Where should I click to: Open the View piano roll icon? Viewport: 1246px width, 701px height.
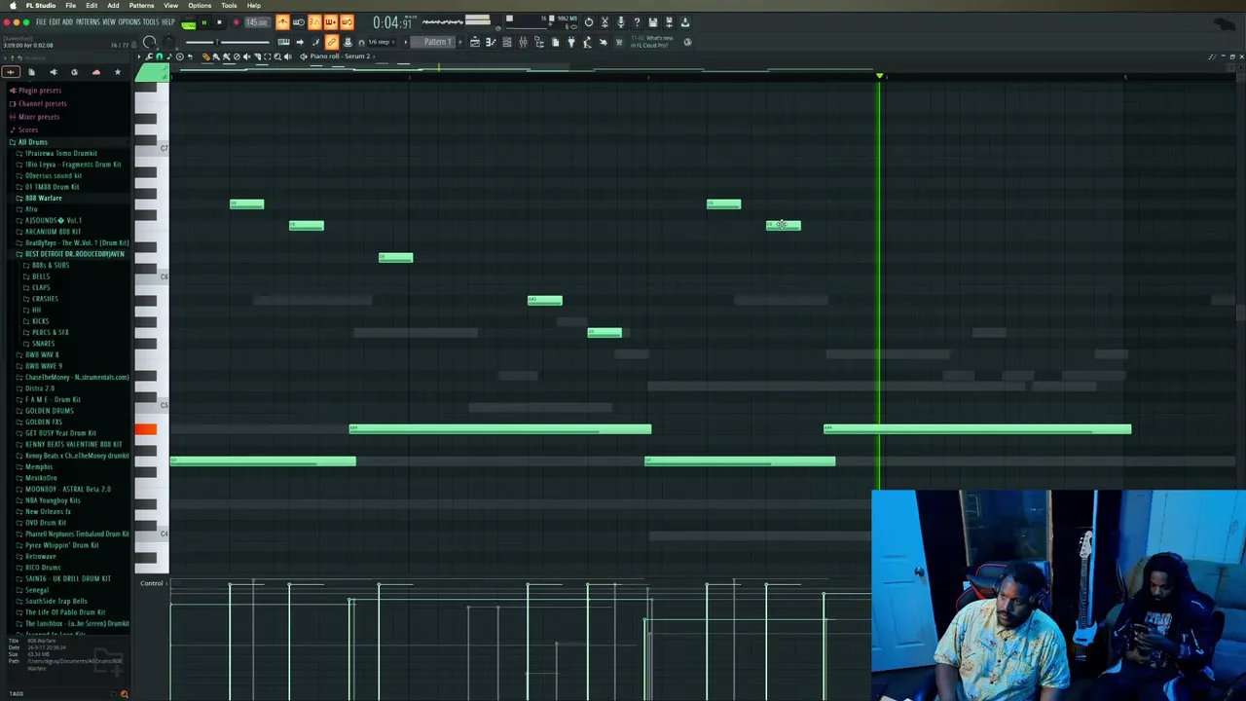click(x=490, y=42)
